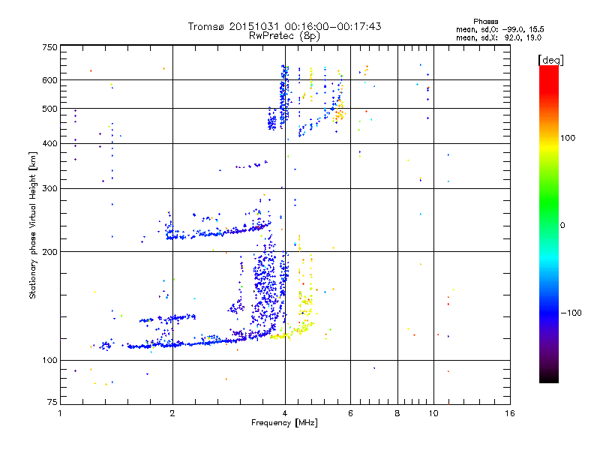Click the colorbar label '0'
This screenshot has height=450, width=600.
562,226
